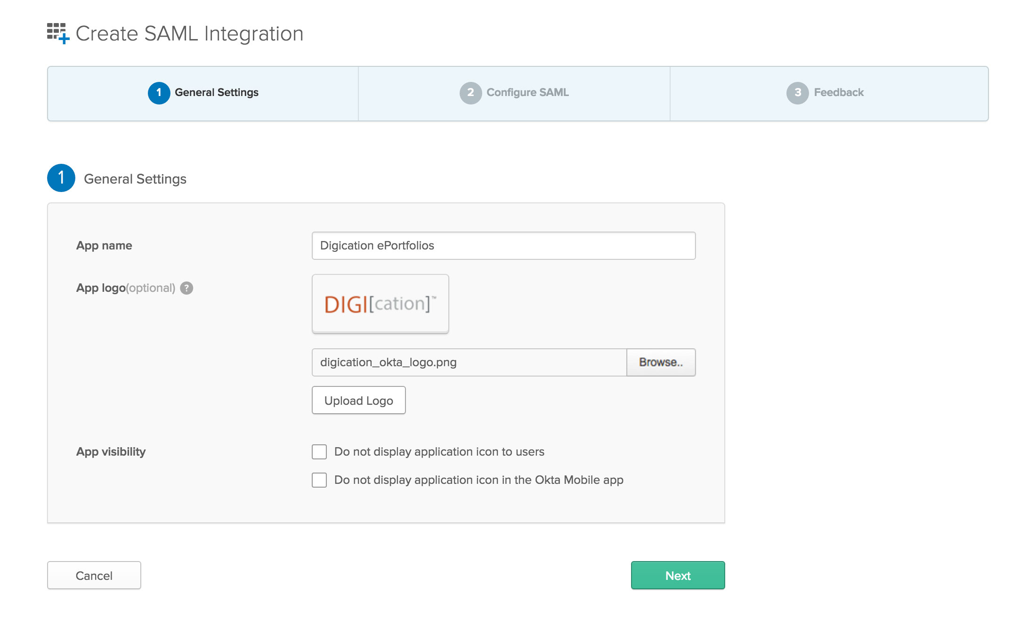
Task: Click the Upload Logo button
Action: [x=358, y=401]
